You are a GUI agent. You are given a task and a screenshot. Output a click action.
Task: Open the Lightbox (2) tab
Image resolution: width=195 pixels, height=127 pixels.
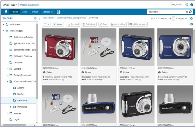coord(48,12)
